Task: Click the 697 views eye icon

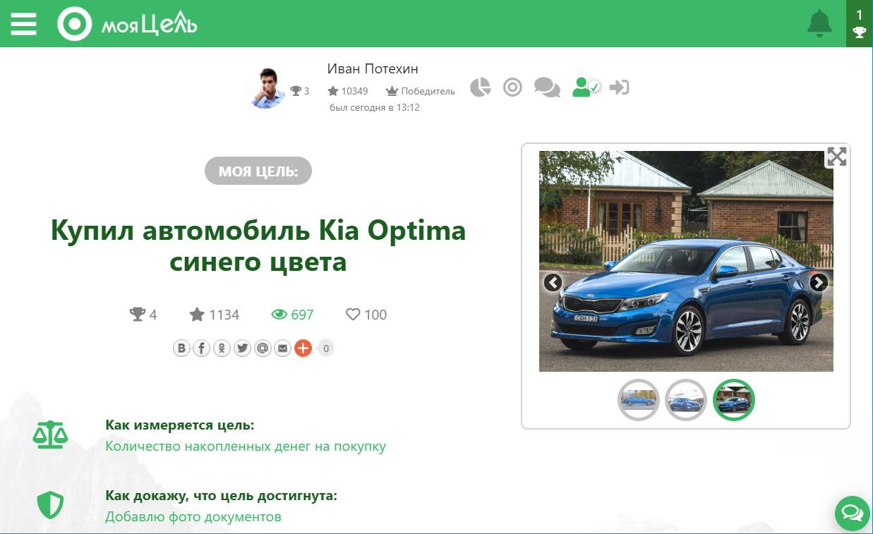Action: point(292,315)
